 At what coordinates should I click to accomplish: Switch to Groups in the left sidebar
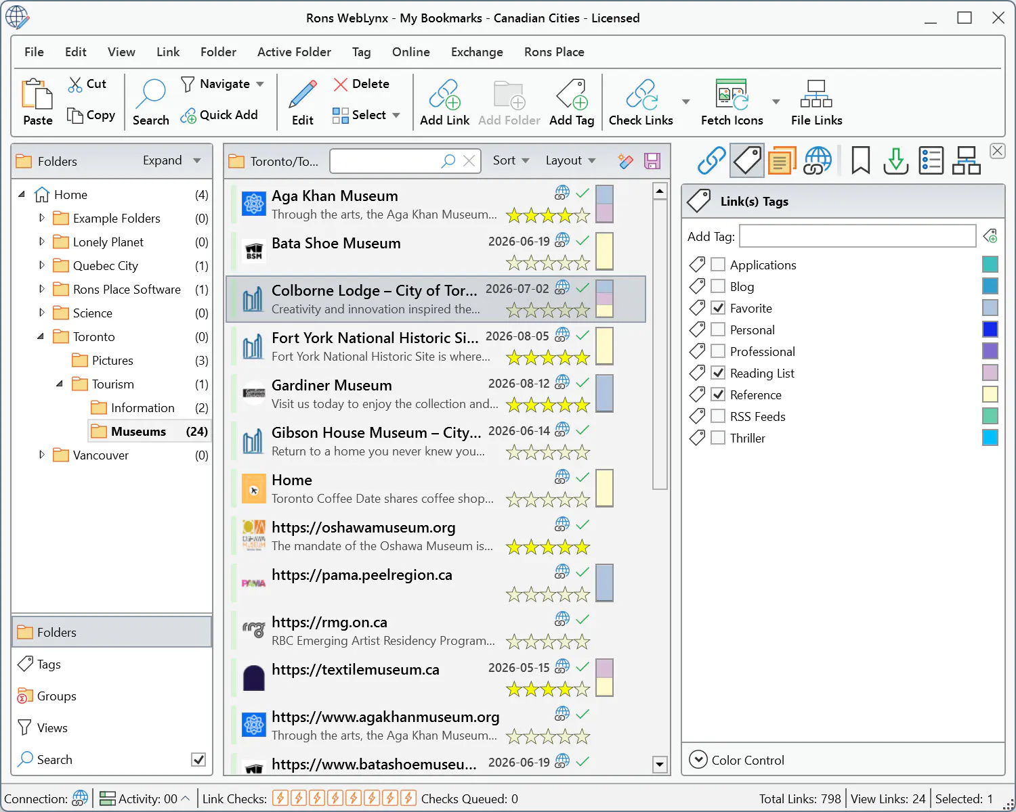coord(112,696)
